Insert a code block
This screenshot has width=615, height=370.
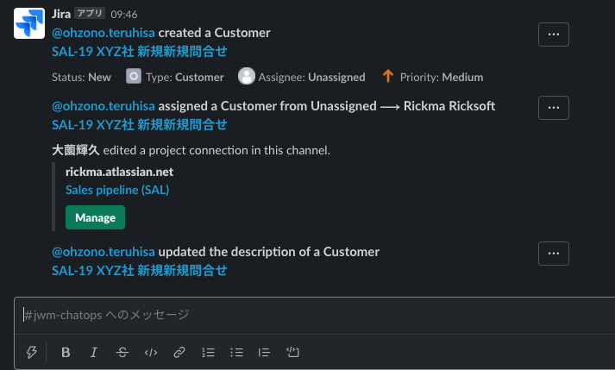tap(292, 352)
